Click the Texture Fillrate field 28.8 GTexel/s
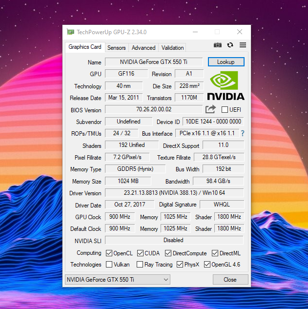This screenshot has height=309, width=308. pyautogui.click(x=219, y=157)
